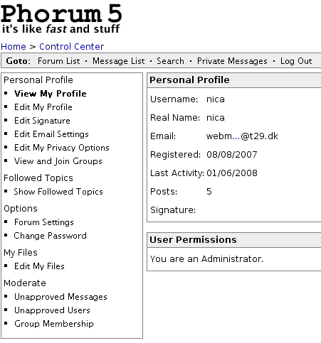Open Edit My Privacy Options
The height and width of the screenshot is (343, 321).
point(62,148)
